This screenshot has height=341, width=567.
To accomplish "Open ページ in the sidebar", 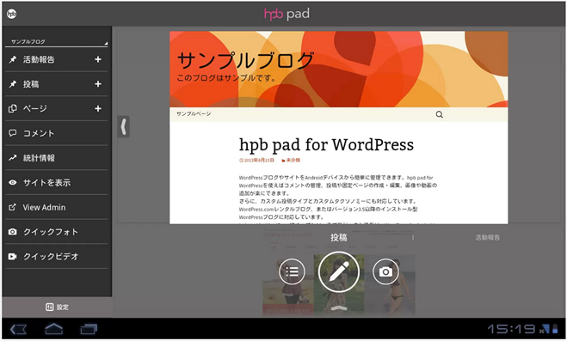I will click(57, 108).
